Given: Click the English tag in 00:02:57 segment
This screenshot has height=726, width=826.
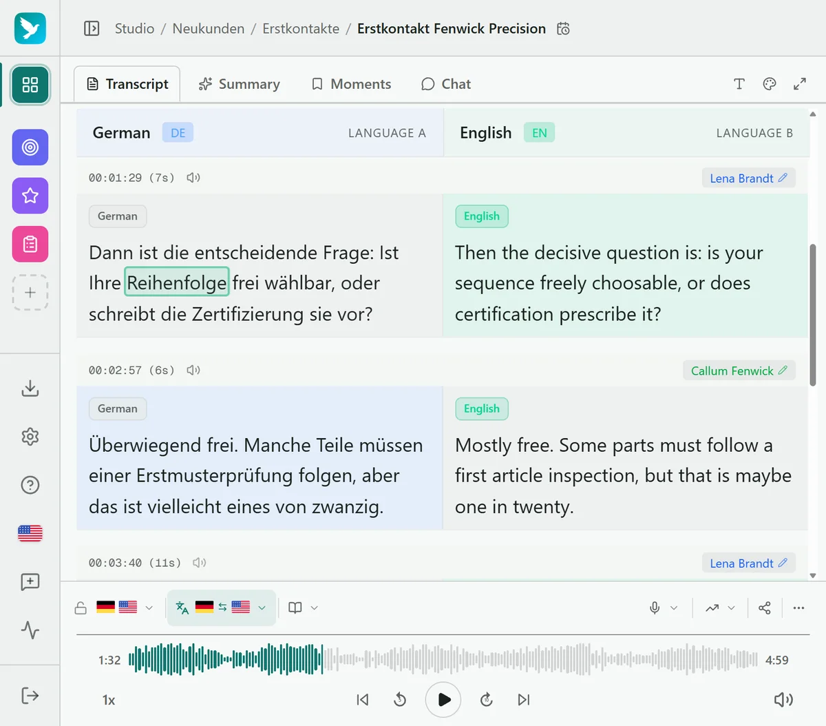Looking at the screenshot, I should pos(482,408).
